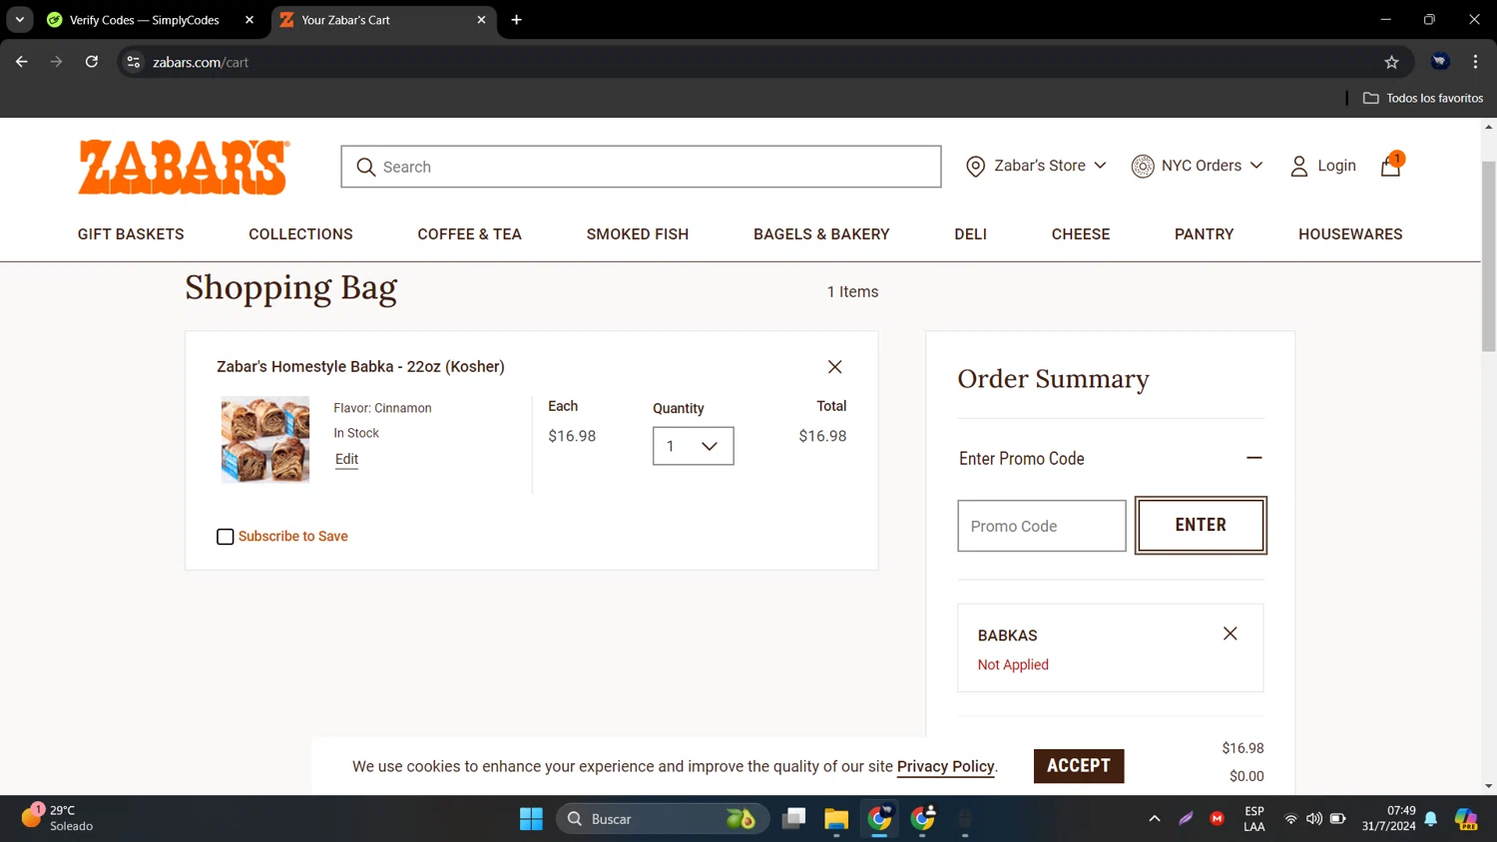Open the notifications bell in taskbar
This screenshot has height=842, width=1497.
[1431, 819]
